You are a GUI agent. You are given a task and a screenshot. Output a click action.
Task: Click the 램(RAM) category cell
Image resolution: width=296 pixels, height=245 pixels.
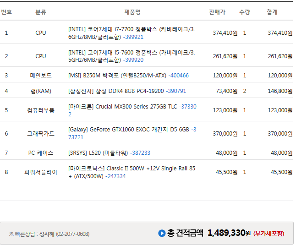click(x=41, y=91)
